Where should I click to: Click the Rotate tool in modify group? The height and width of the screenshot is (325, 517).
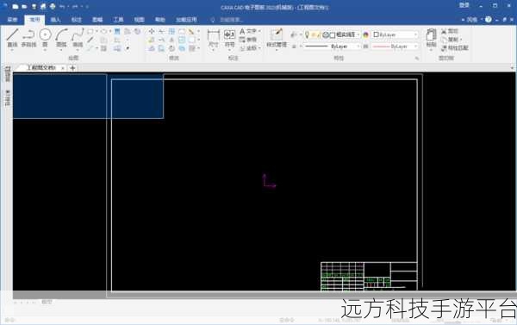pyautogui.click(x=171, y=48)
